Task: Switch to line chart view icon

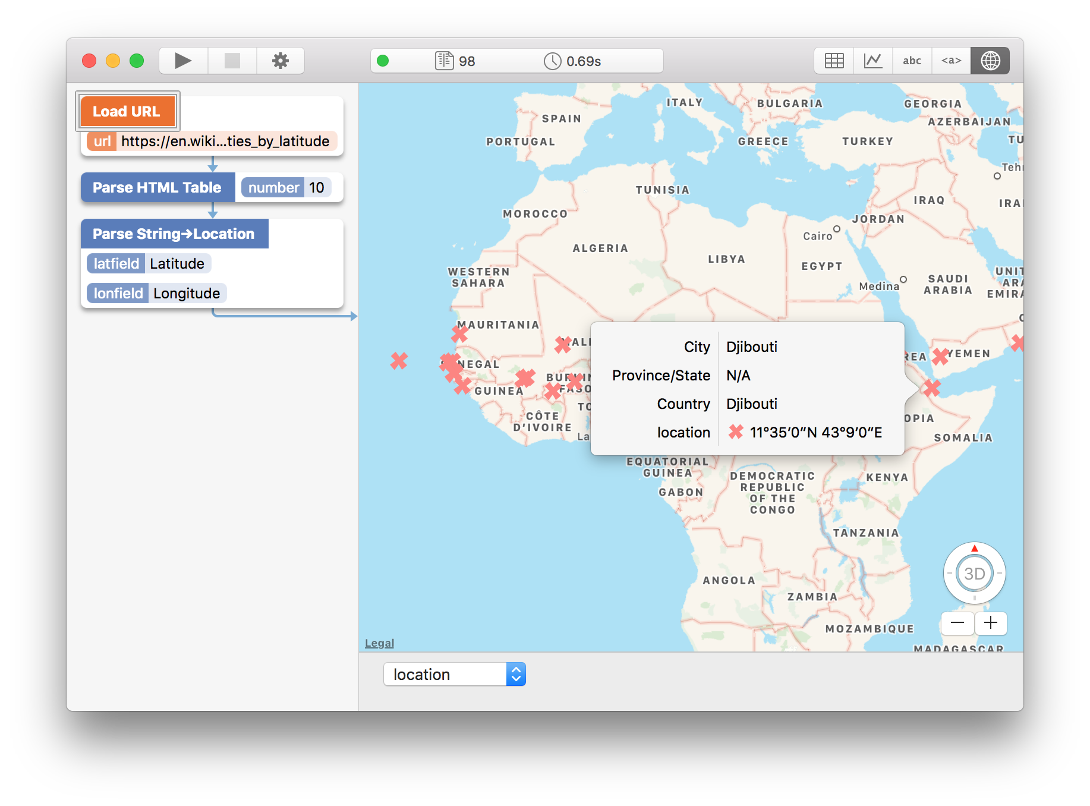Action: click(x=873, y=61)
